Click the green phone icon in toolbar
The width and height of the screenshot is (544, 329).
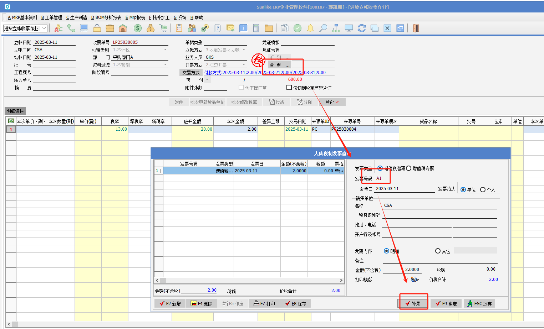tap(71, 28)
